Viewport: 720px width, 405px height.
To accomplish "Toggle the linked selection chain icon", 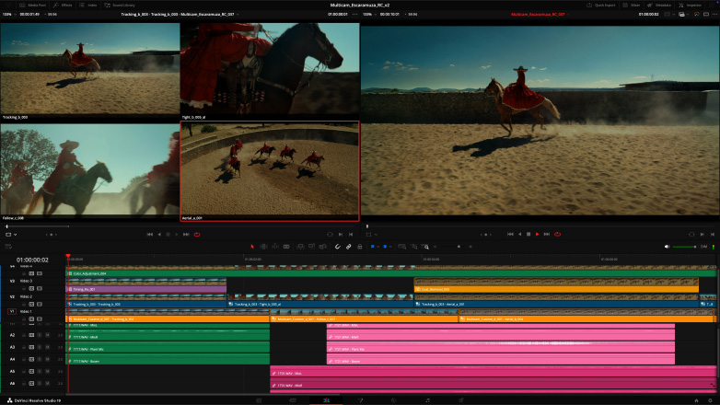I will point(349,247).
